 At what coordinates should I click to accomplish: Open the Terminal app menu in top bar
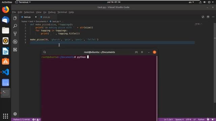[x=23, y=2]
